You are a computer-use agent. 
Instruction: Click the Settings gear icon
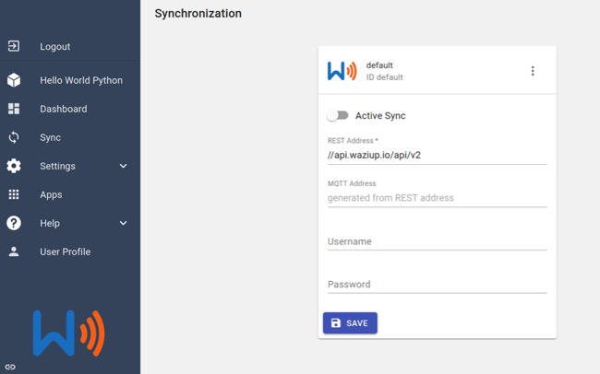click(x=14, y=166)
